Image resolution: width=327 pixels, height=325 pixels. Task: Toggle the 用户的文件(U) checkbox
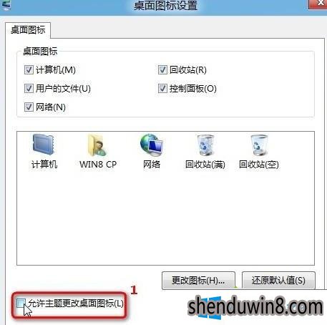[x=29, y=89]
